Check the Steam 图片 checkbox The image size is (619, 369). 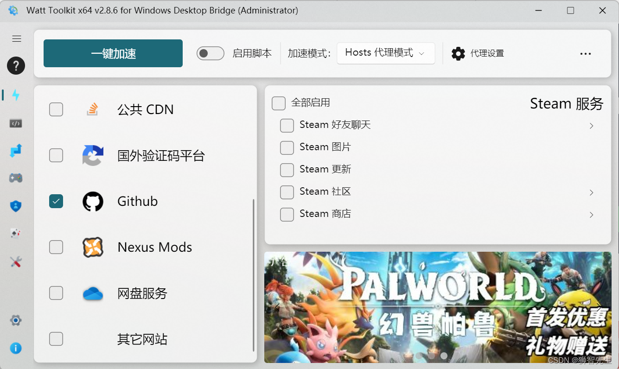tap(287, 147)
